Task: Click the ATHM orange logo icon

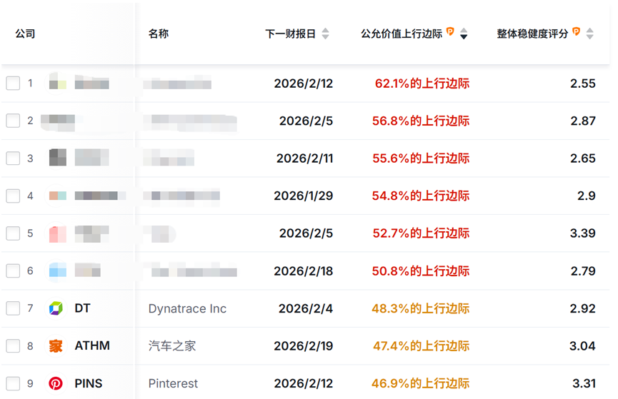Action: pos(56,346)
